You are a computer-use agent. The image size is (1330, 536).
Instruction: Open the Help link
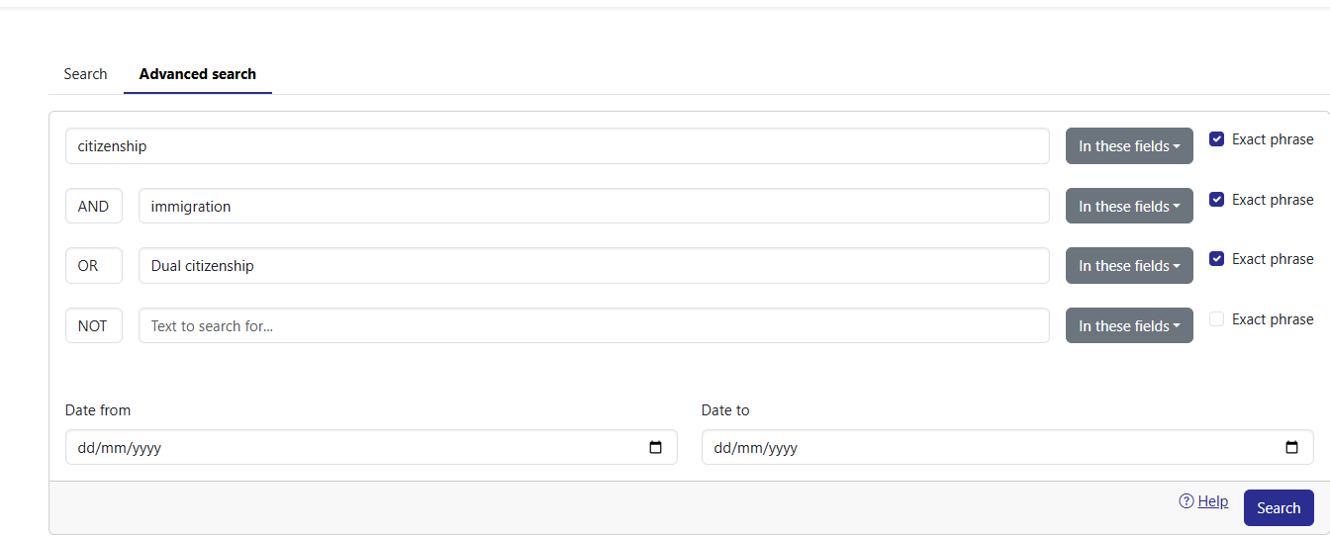tap(1213, 501)
